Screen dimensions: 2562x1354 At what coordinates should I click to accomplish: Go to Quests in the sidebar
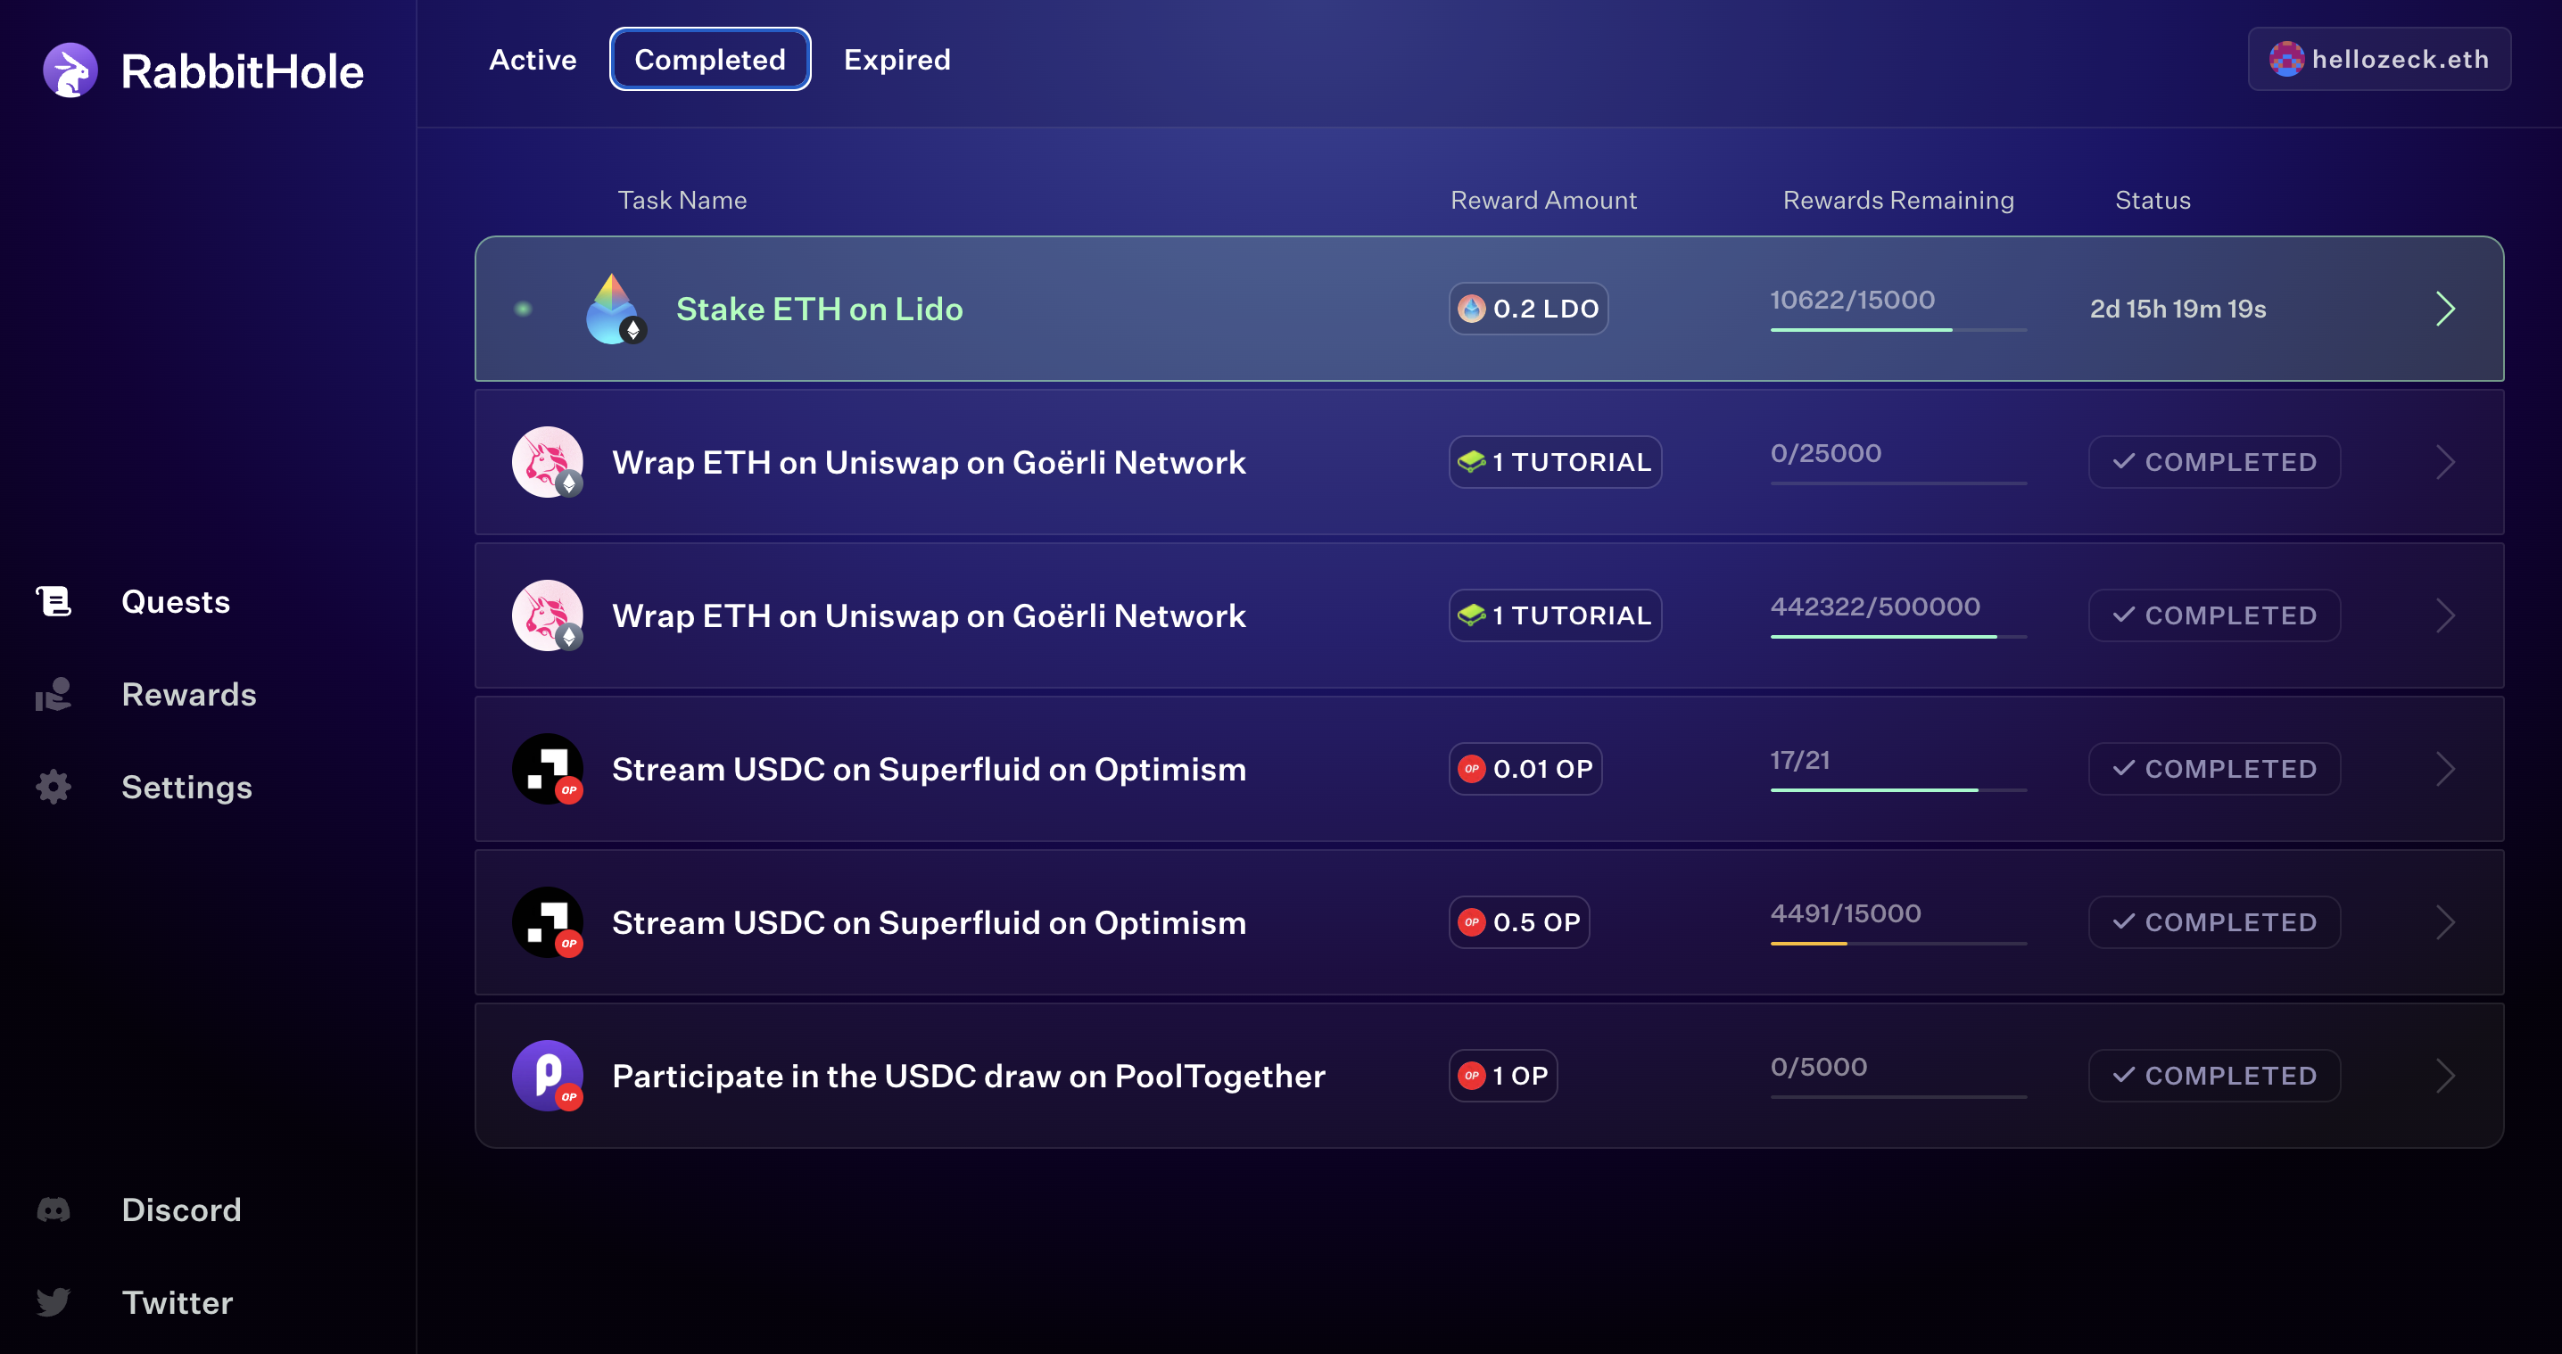point(176,601)
